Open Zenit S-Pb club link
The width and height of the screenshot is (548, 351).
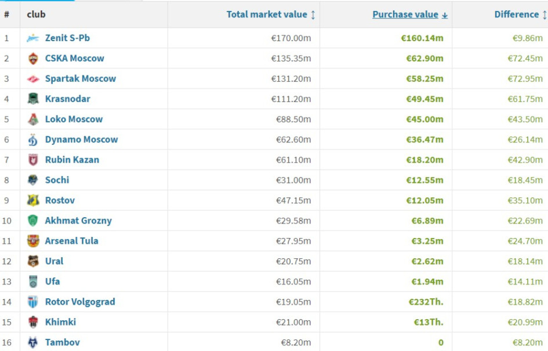pyautogui.click(x=67, y=38)
